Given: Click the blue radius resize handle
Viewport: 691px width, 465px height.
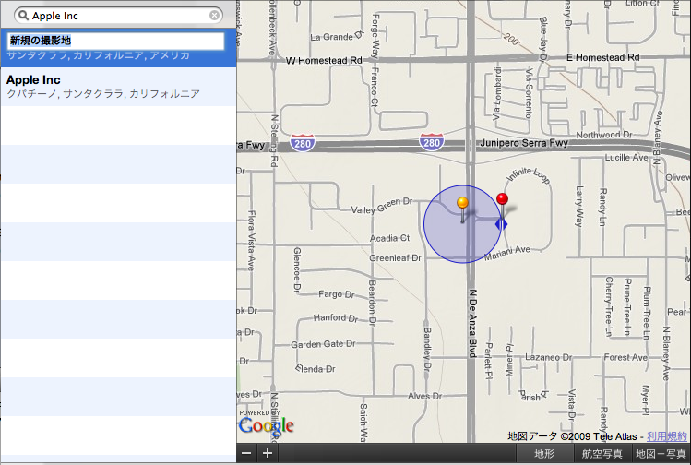Looking at the screenshot, I should 502,224.
